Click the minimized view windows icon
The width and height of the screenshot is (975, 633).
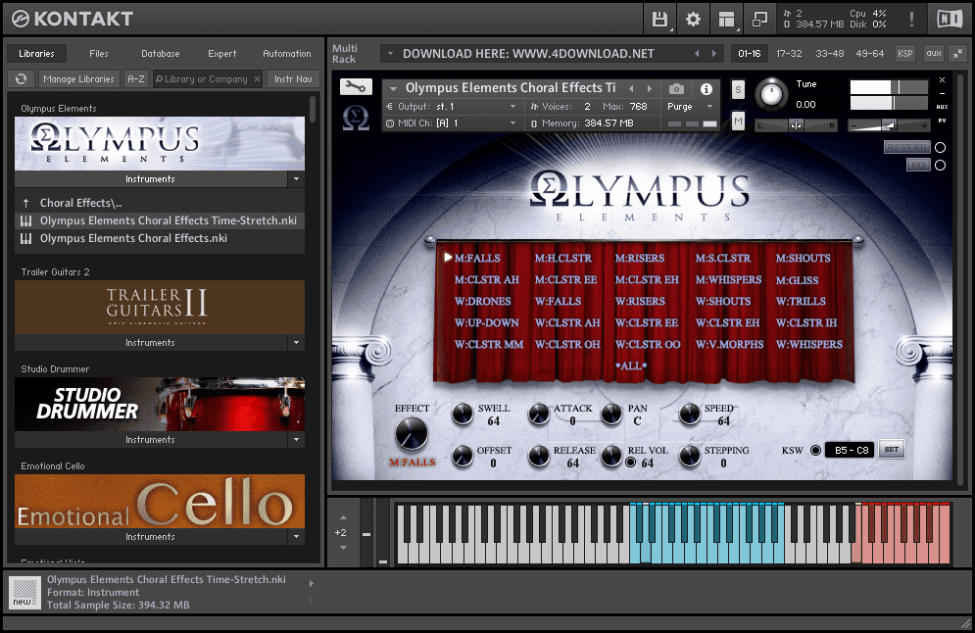click(x=759, y=20)
